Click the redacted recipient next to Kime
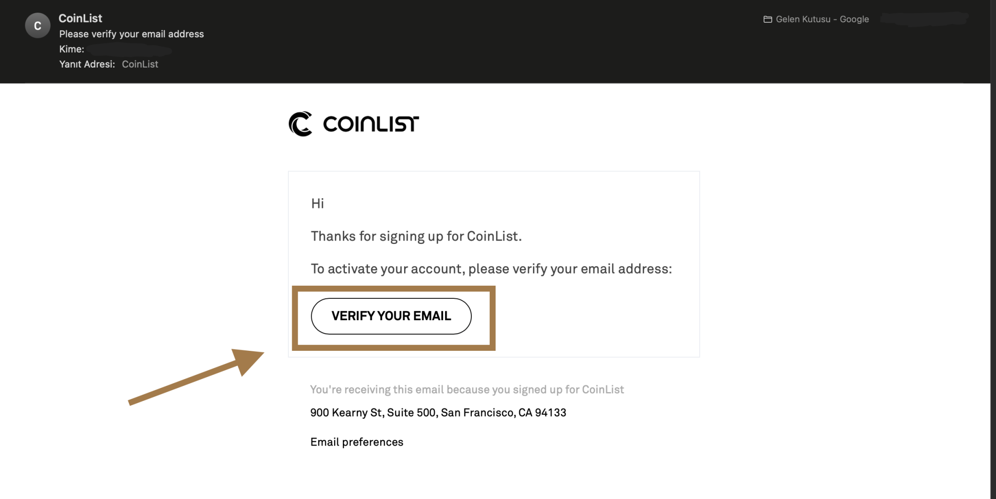The width and height of the screenshot is (996, 499). click(x=130, y=50)
